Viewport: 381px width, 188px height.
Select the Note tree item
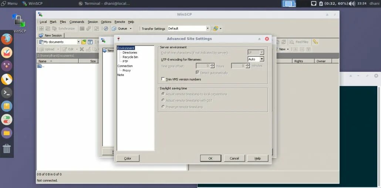(x=121, y=75)
